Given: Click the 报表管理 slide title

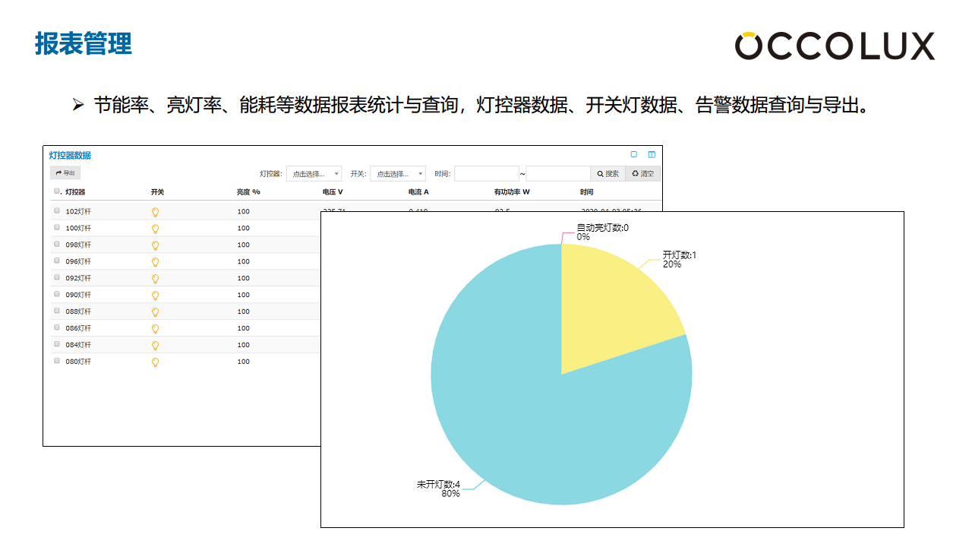Looking at the screenshot, I should click(x=84, y=44).
